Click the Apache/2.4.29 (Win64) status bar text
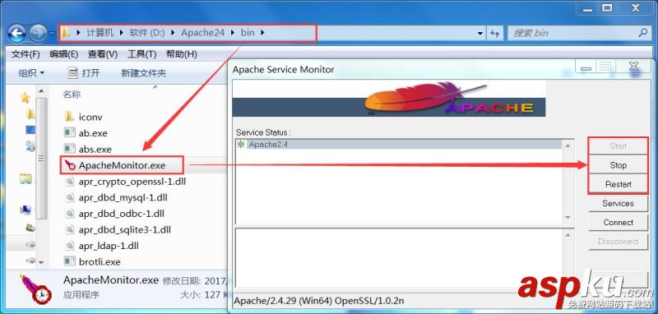The width and height of the screenshot is (658, 314). 319,301
